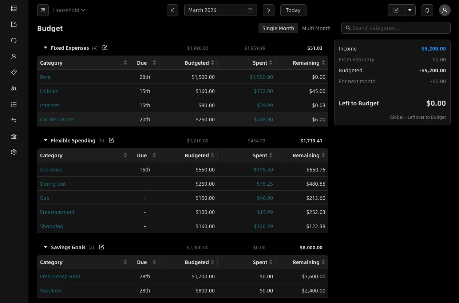Select the Single Month view tab
This screenshot has height=303, width=459.
click(x=278, y=28)
